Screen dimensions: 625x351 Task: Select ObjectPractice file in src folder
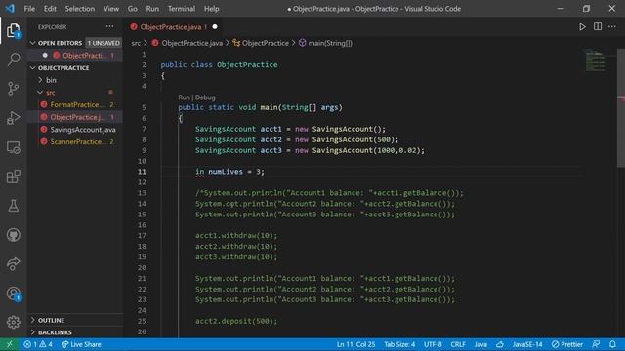(x=76, y=117)
